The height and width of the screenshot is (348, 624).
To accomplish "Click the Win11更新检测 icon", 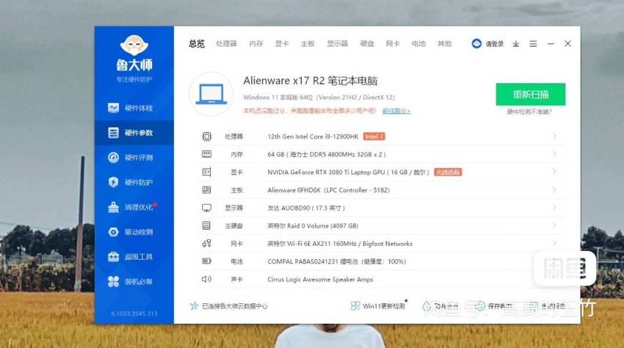I will coord(355,306).
